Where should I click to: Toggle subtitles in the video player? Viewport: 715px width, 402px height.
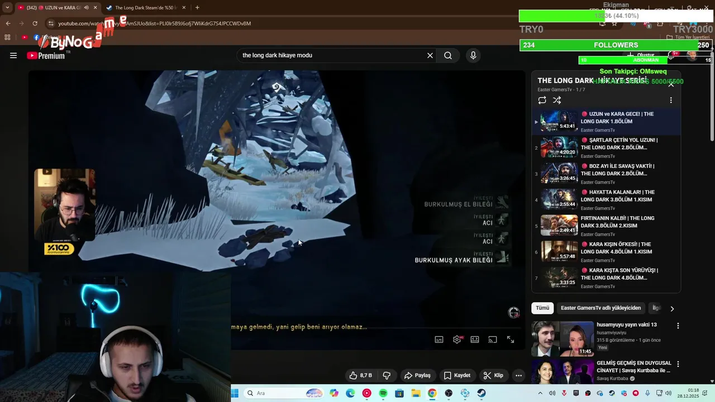tap(439, 339)
